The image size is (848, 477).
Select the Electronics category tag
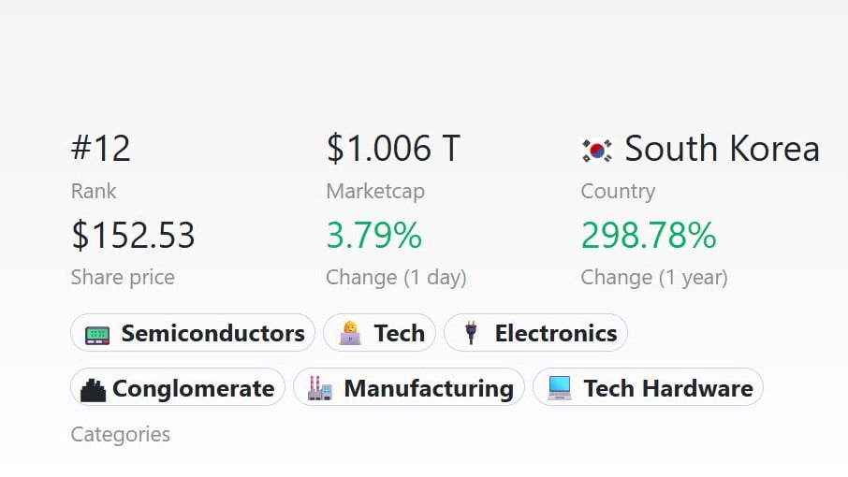click(x=555, y=334)
